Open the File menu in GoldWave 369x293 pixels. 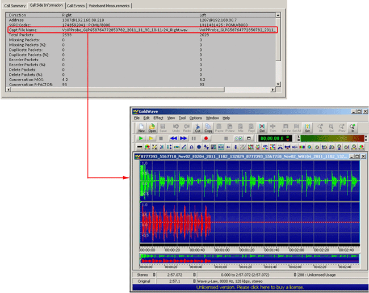click(137, 118)
